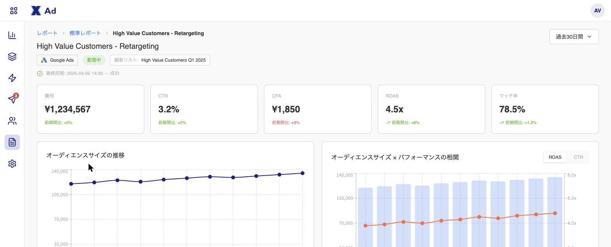Click the 8.0x right axis label

pos(572,176)
